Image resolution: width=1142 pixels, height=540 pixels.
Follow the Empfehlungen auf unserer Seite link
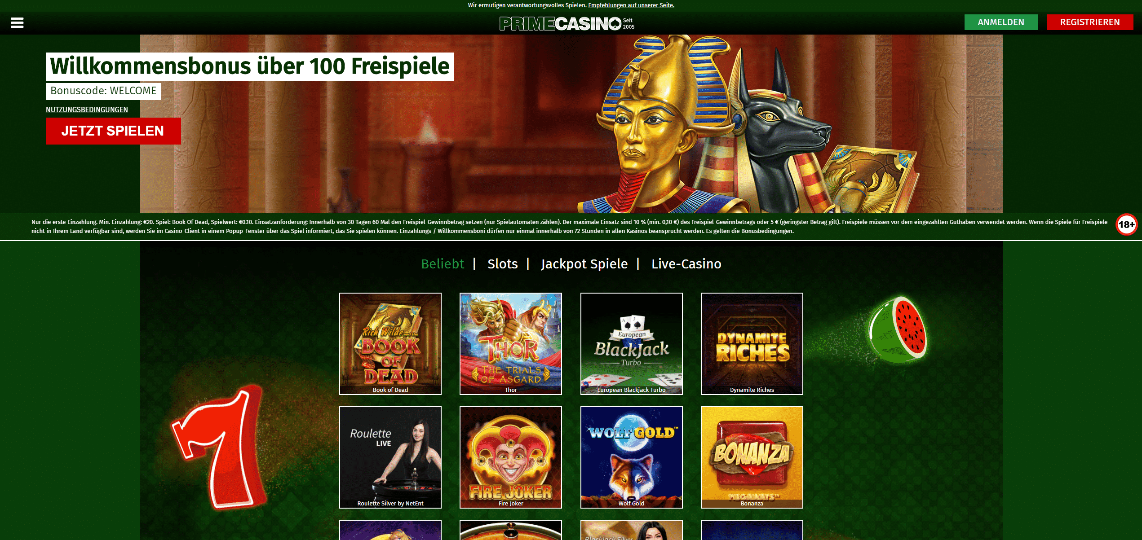tap(631, 5)
